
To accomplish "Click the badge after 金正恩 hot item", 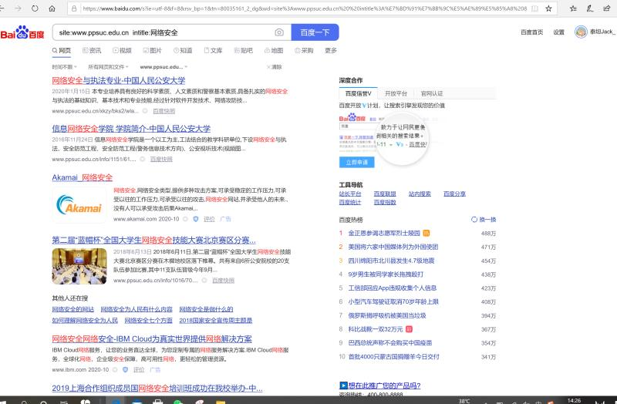I will [427, 233].
